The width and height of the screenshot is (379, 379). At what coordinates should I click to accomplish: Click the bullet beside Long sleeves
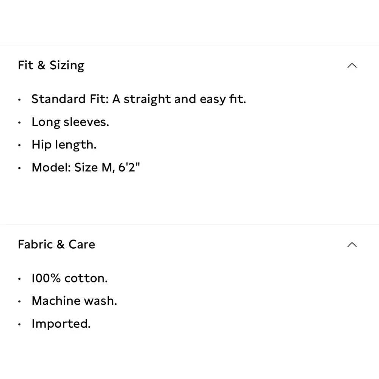pos(19,122)
